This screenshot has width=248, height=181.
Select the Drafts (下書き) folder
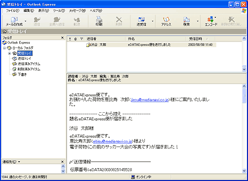click(x=22, y=74)
